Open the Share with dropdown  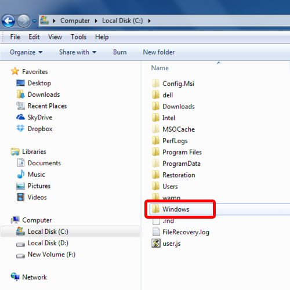[78, 52]
